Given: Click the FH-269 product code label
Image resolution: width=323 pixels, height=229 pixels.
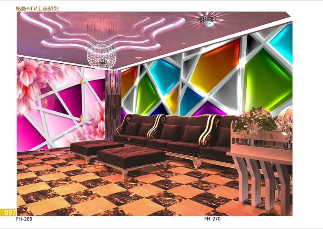Looking at the screenshot, I should (x=24, y=219).
